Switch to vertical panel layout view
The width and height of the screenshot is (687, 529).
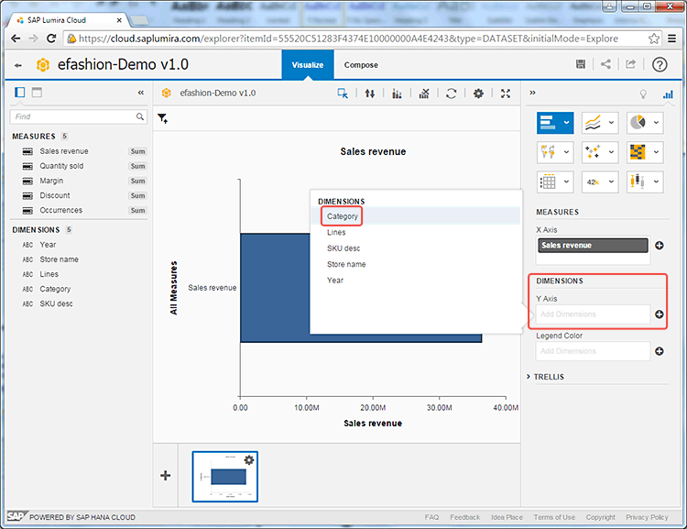point(20,93)
